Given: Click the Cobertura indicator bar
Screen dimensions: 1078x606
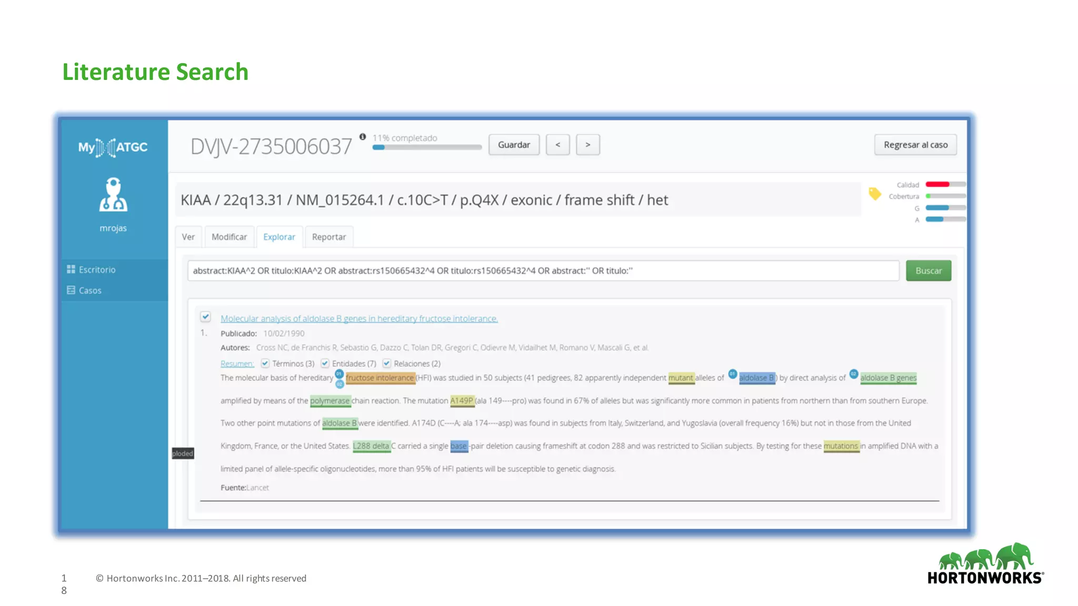Looking at the screenshot, I should coord(946,196).
